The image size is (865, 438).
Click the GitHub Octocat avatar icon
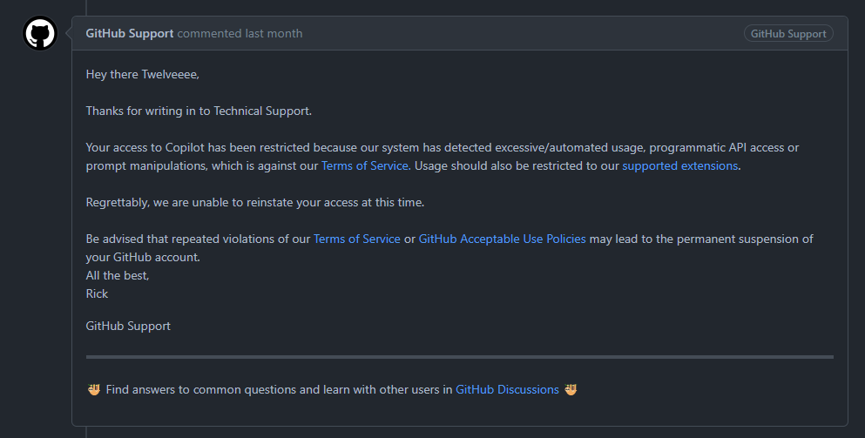point(39,34)
